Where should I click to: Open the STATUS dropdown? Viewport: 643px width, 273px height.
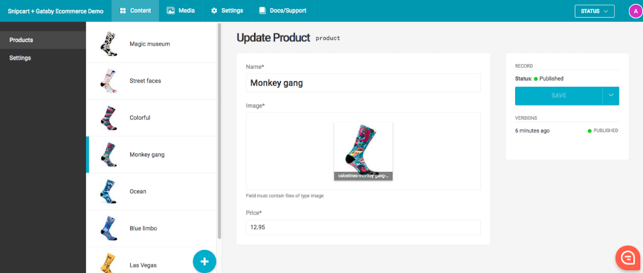coord(594,11)
